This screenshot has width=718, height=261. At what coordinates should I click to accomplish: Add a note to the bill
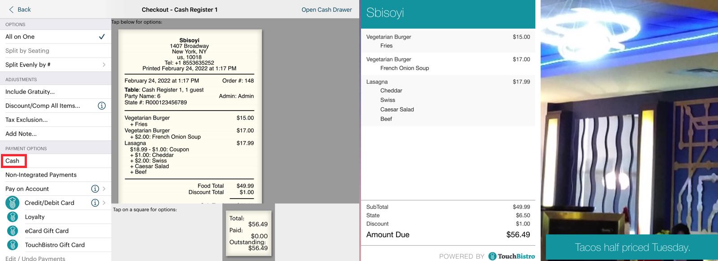(21, 134)
